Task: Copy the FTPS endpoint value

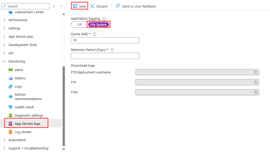Action: (x=256, y=92)
